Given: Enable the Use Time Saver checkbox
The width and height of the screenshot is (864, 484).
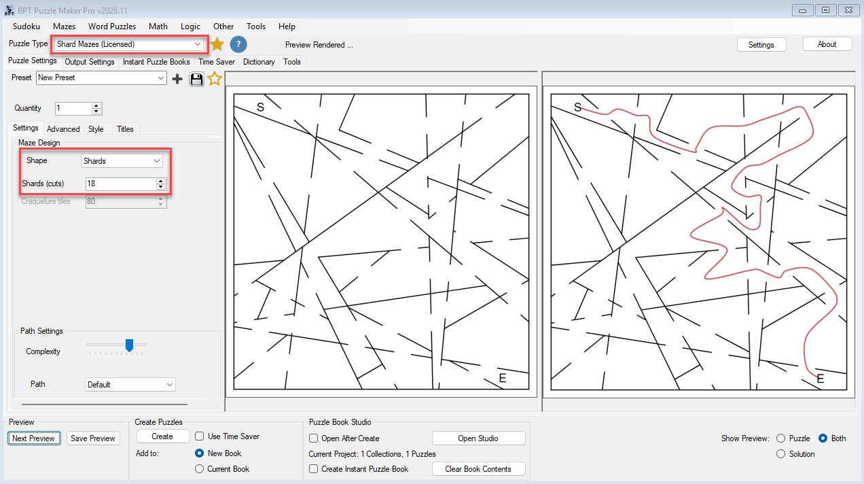Looking at the screenshot, I should [x=200, y=436].
